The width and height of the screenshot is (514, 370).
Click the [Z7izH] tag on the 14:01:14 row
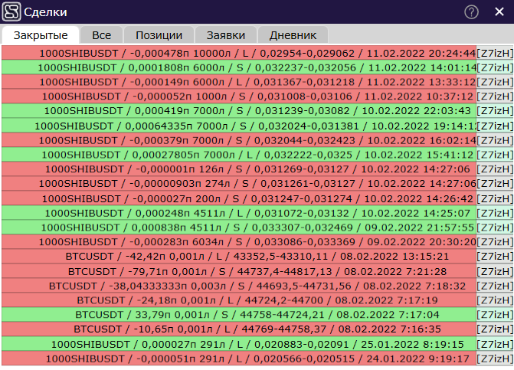(495, 67)
